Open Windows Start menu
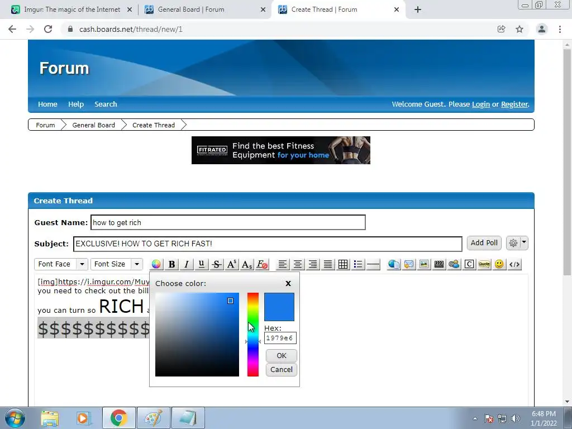This screenshot has width=572, height=429. coord(15,418)
